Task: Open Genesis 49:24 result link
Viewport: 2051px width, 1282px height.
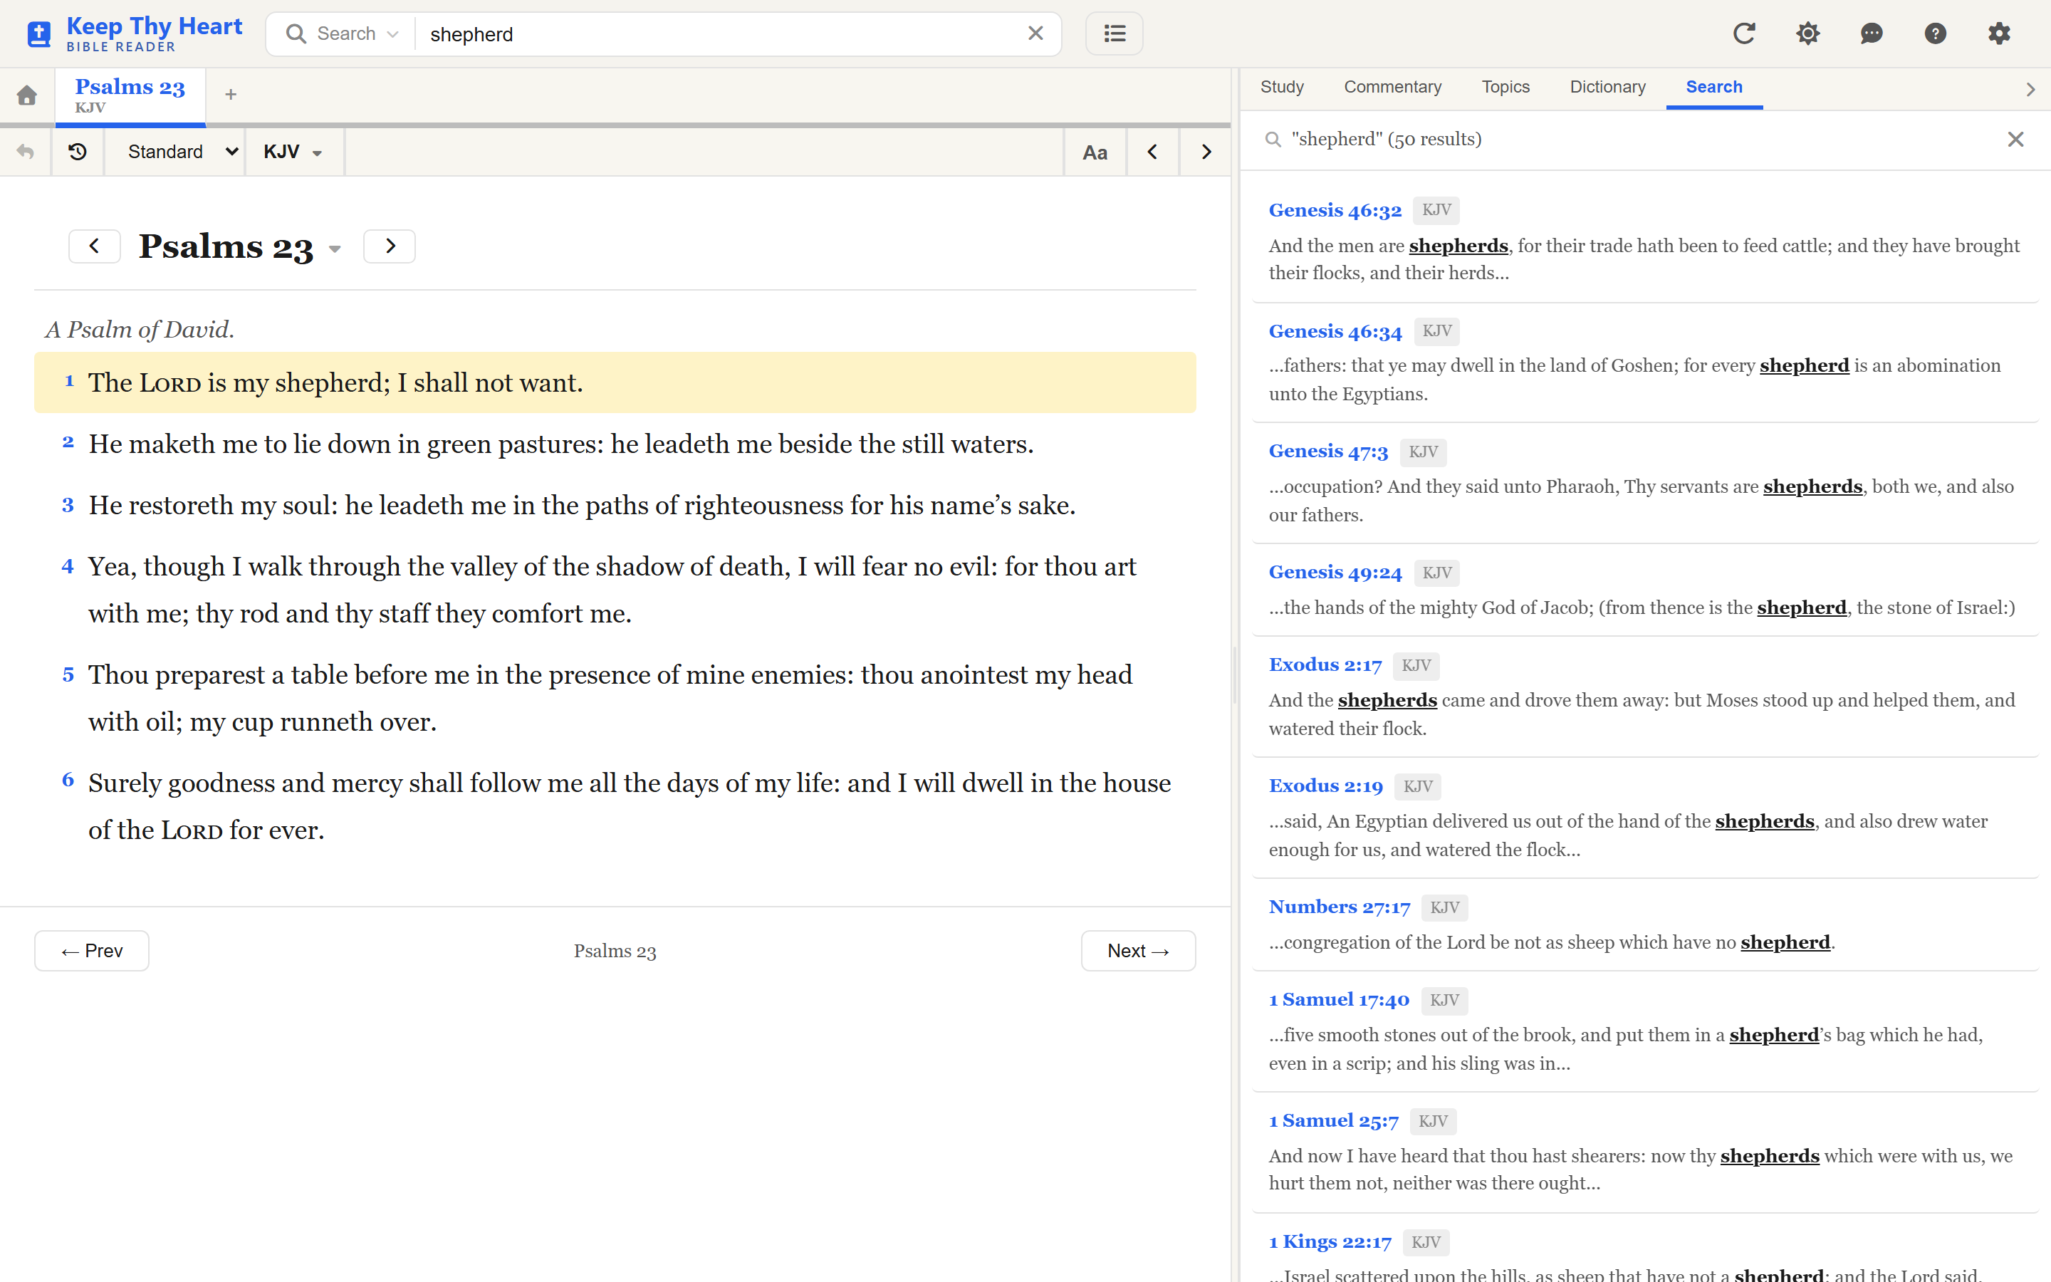Action: 1335,573
